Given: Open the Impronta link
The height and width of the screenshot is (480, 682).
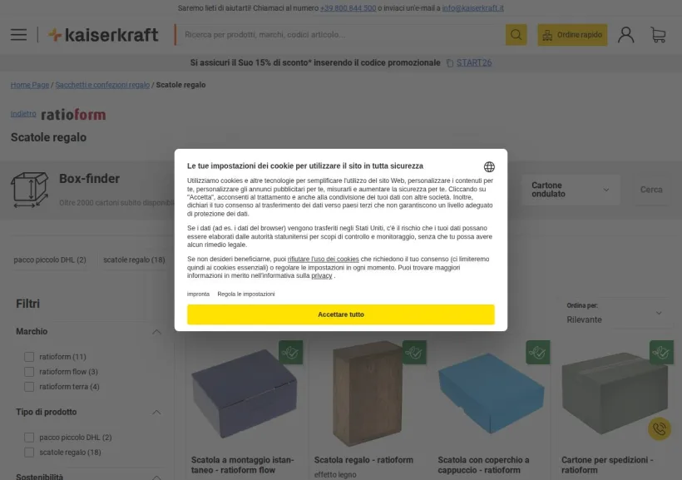Looking at the screenshot, I should 198,294.
